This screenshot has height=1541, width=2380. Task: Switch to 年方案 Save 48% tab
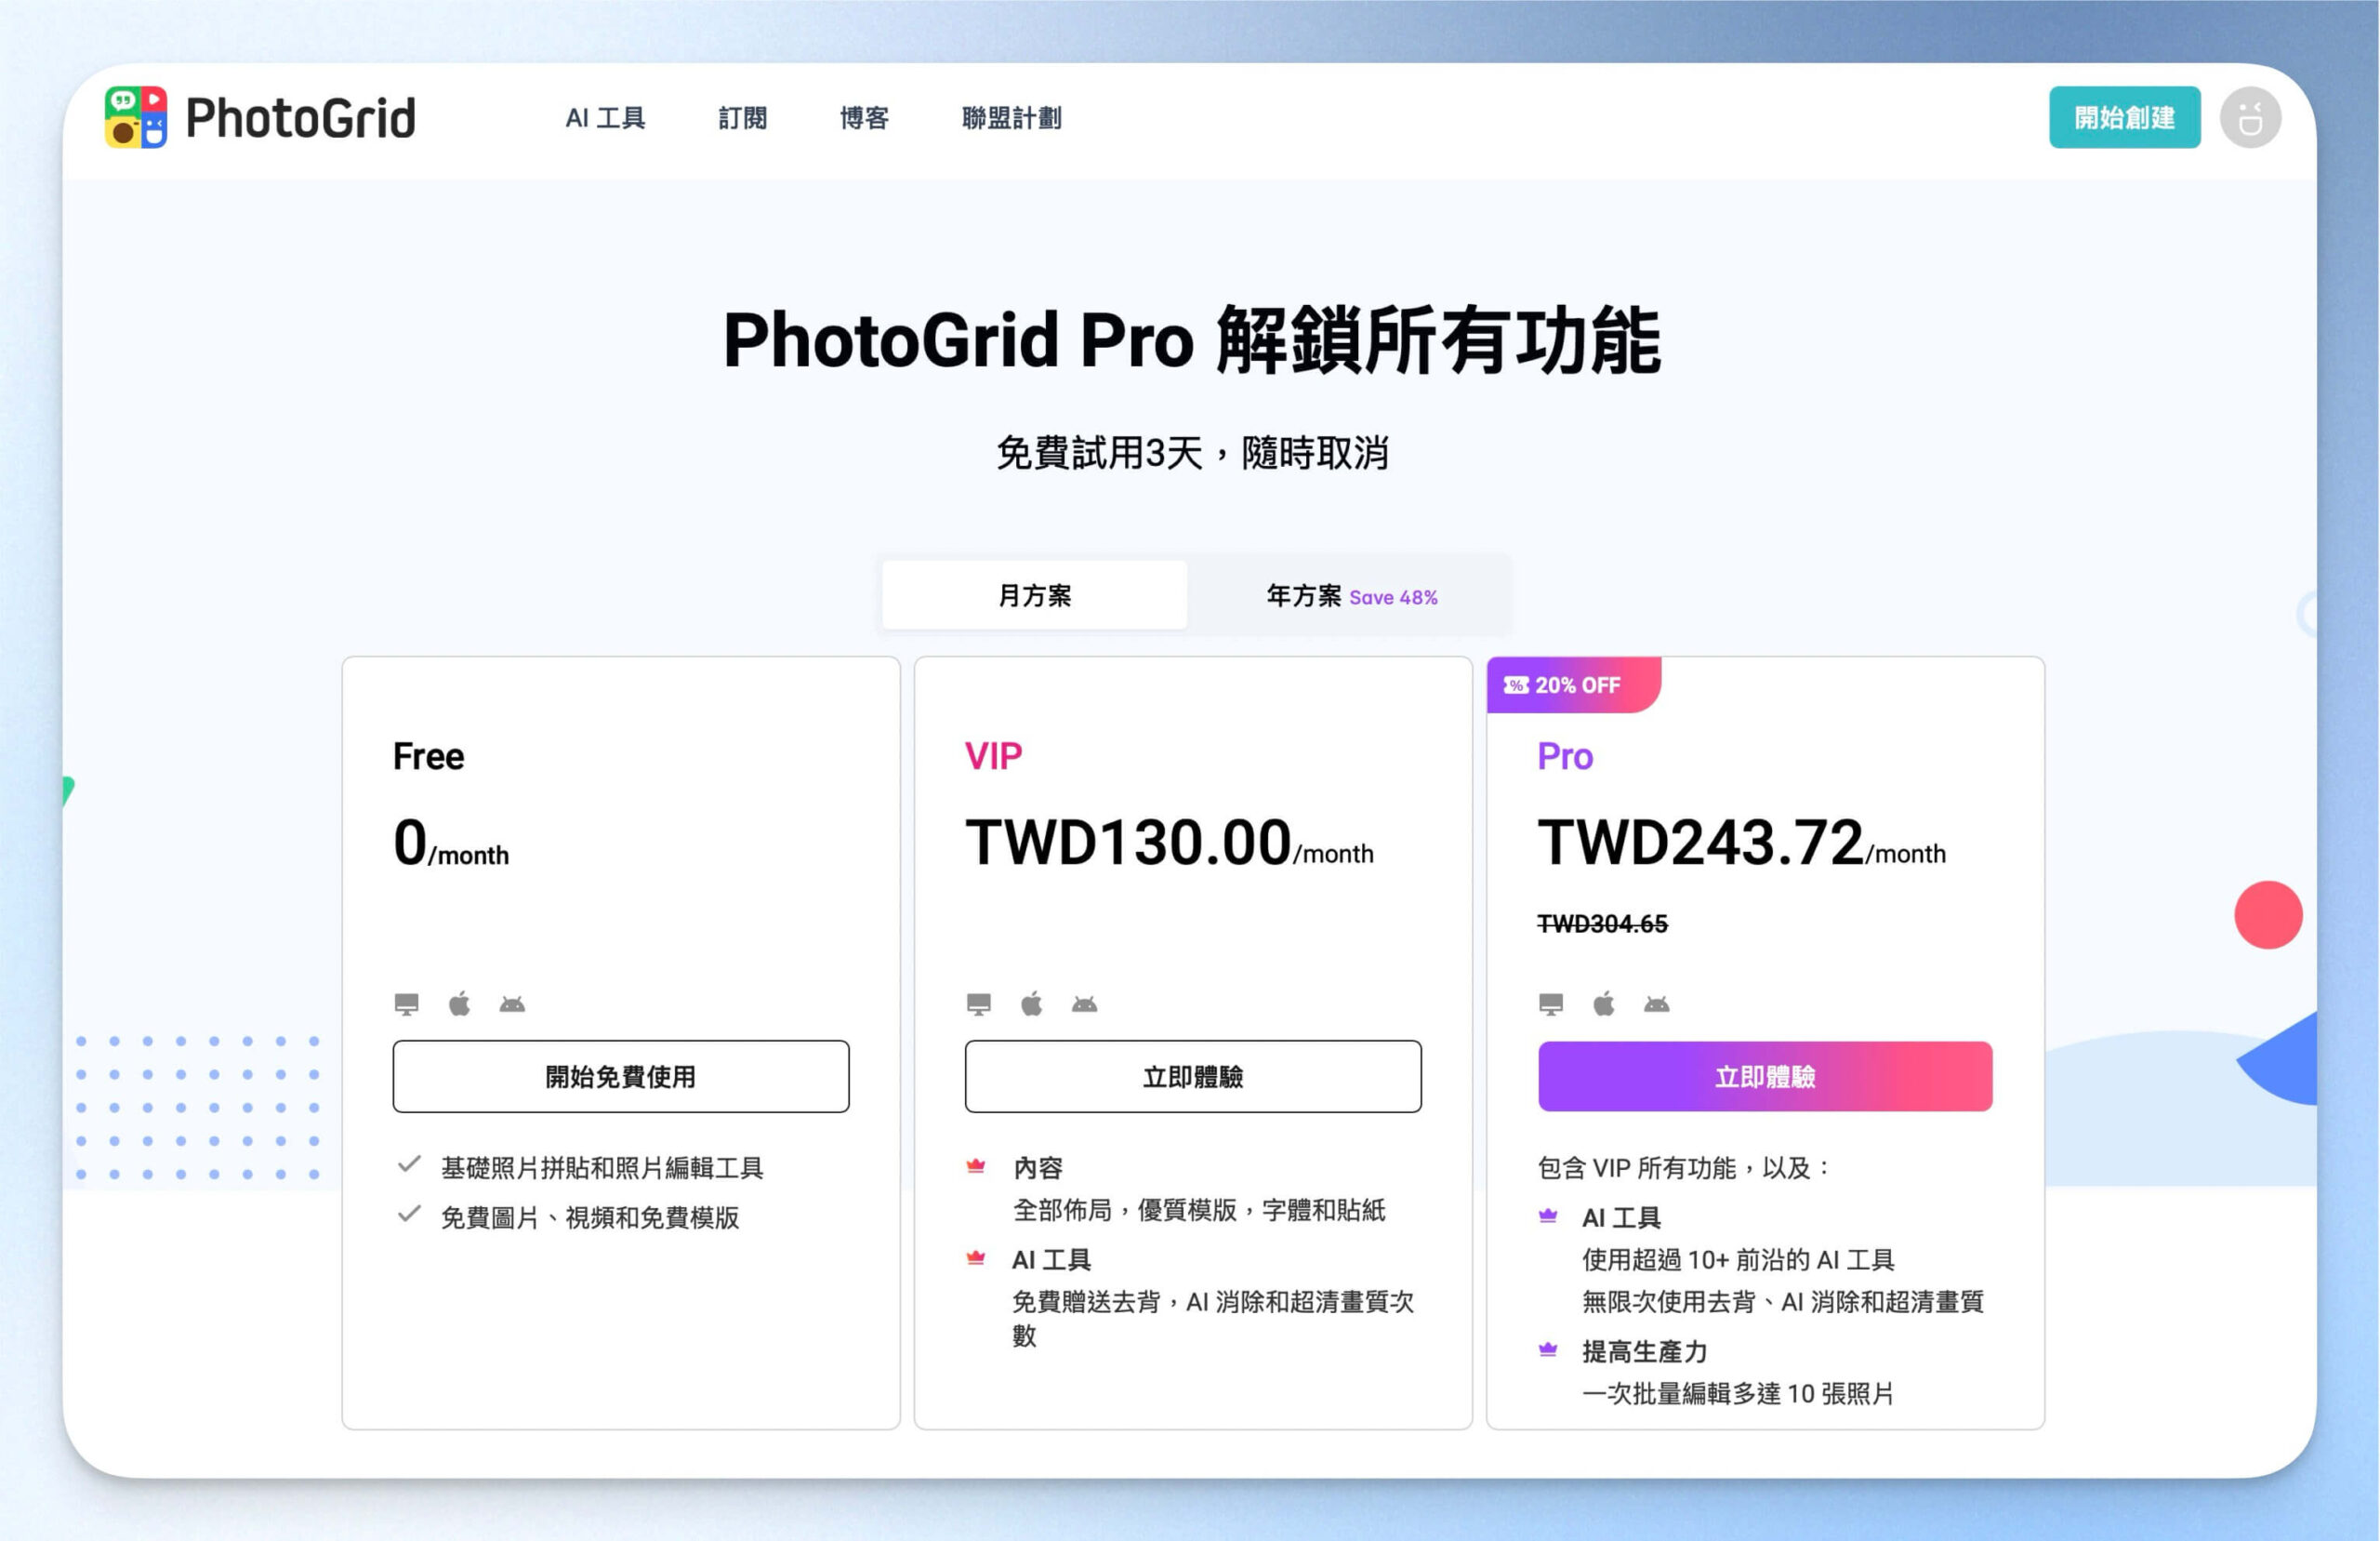(1352, 595)
